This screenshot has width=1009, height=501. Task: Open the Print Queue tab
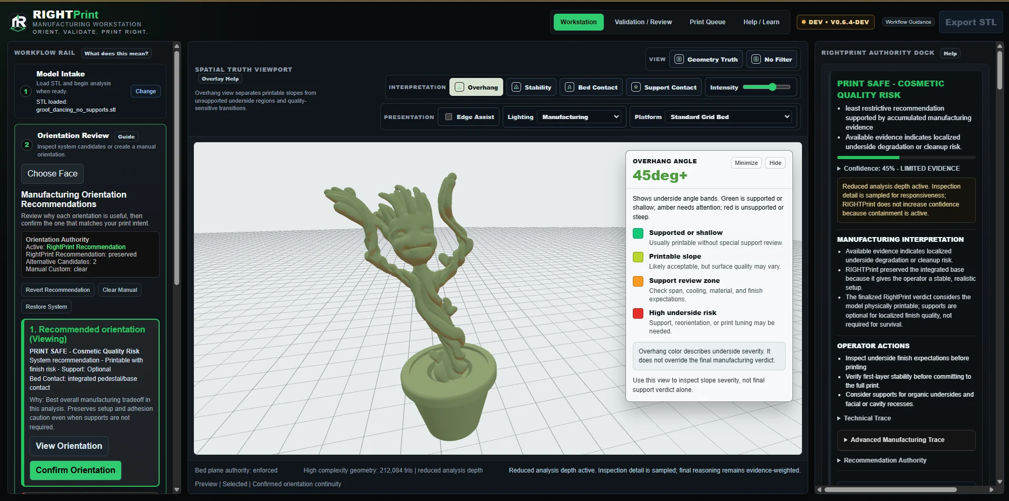(708, 22)
